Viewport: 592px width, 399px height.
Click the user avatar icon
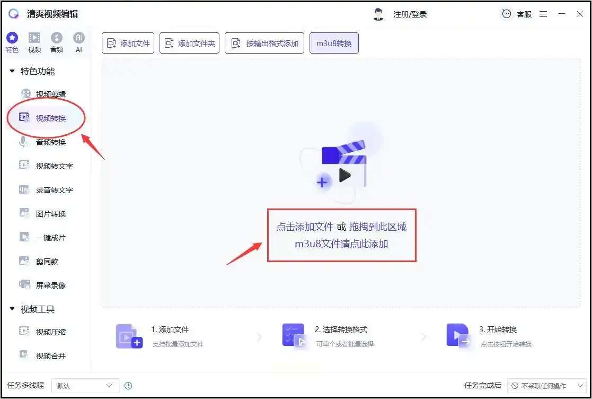tap(378, 14)
